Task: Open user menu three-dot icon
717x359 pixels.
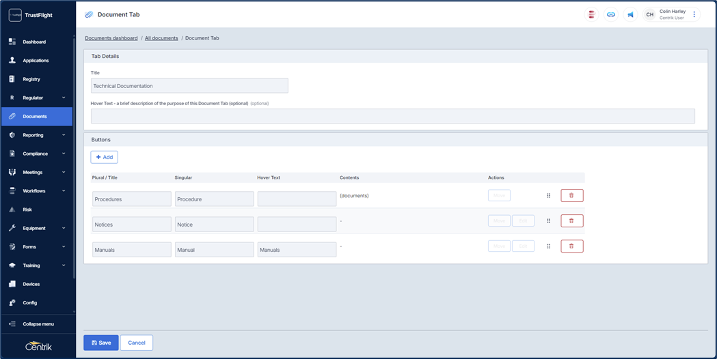Action: (694, 14)
